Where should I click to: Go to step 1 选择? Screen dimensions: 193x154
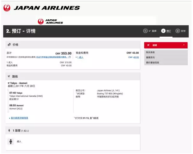pos(150,31)
